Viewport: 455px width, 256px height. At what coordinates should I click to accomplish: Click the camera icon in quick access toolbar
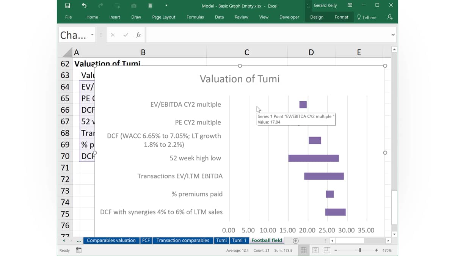click(134, 6)
